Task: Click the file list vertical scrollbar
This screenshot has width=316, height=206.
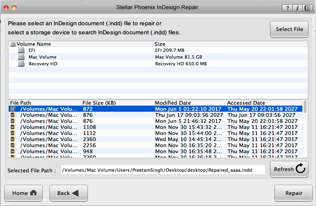Action: [305, 129]
